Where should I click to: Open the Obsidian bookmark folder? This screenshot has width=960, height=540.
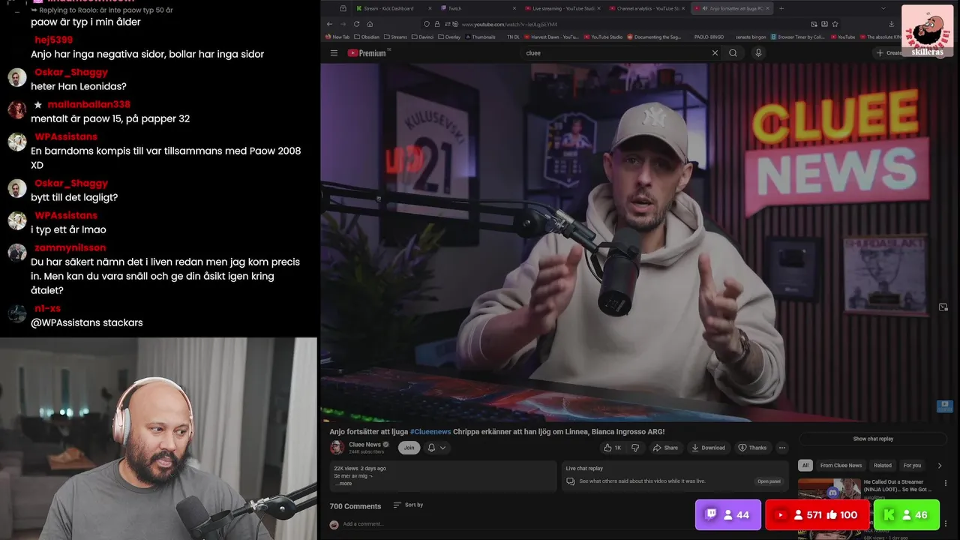tap(367, 37)
